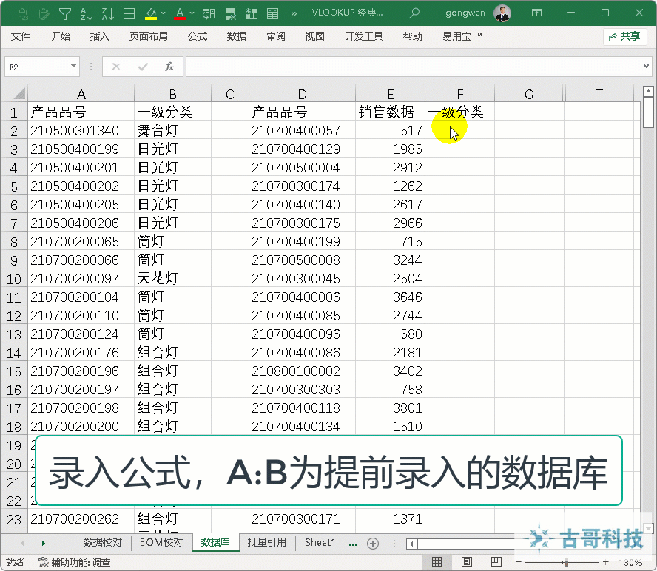This screenshot has height=571, width=657.
Task: Open the Filter tool in quick access toolbar
Action: pyautogui.click(x=64, y=13)
